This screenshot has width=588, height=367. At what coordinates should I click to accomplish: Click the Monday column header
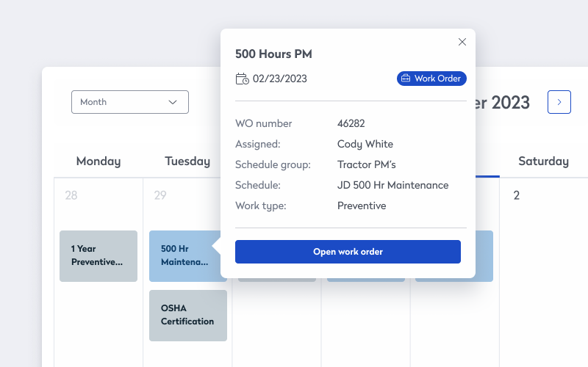98,161
